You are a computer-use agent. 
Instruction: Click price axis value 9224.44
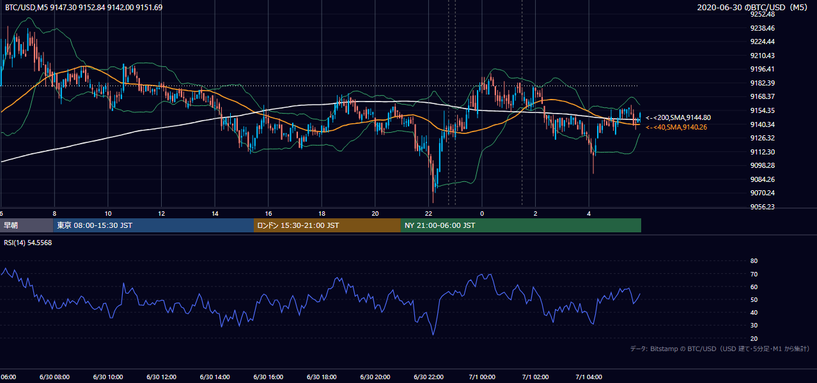[x=762, y=42]
